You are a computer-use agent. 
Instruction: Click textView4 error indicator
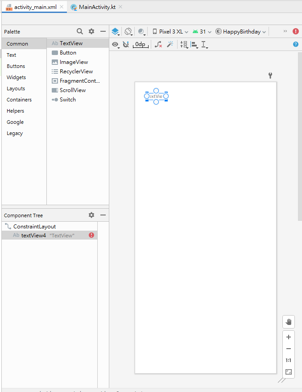(91, 235)
